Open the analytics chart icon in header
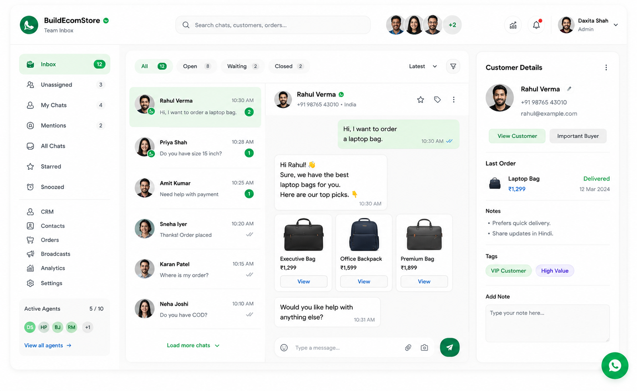 pyautogui.click(x=513, y=25)
